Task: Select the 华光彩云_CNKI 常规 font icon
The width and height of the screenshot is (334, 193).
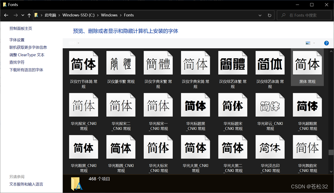Action: coord(270,105)
